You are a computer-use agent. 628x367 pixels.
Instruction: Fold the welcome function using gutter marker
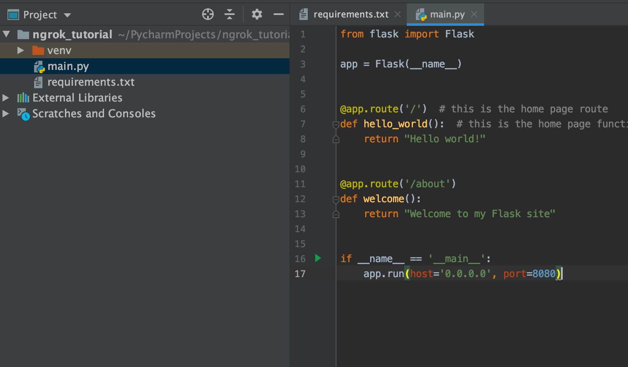point(336,199)
